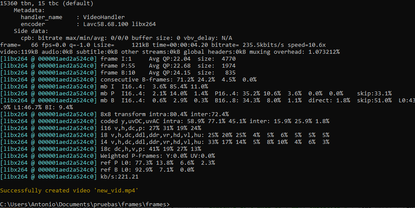Click the 'coded y,uvDC,uvAC' line
Image resolution: width=415 pixels, height=208 pixels.
click(x=165, y=121)
